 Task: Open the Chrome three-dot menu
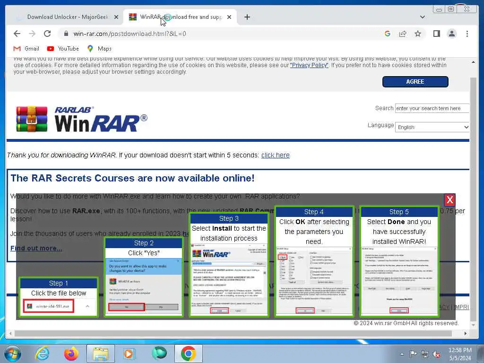coord(467,34)
